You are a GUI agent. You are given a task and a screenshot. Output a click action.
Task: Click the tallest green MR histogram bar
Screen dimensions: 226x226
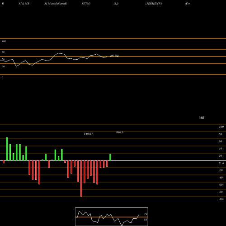point(7,149)
